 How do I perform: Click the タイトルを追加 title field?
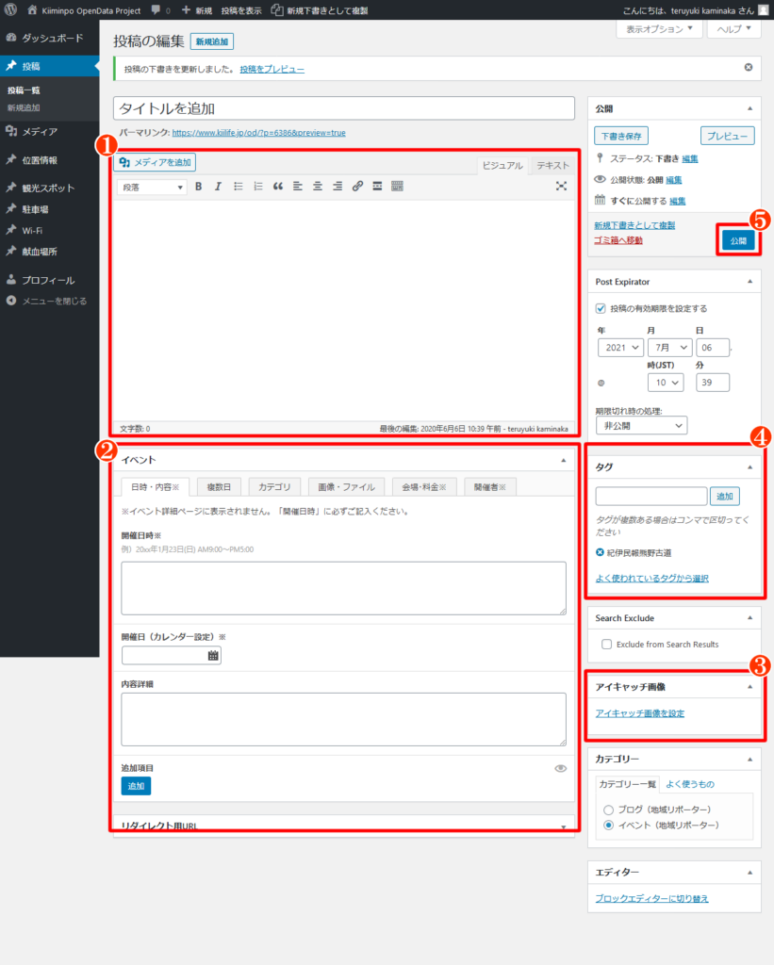[x=343, y=108]
